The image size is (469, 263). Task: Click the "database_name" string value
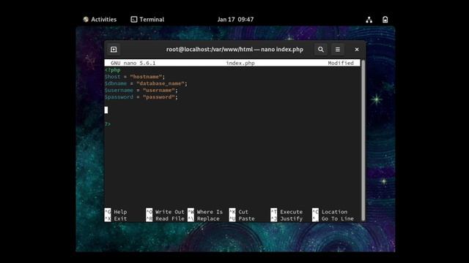(160, 83)
